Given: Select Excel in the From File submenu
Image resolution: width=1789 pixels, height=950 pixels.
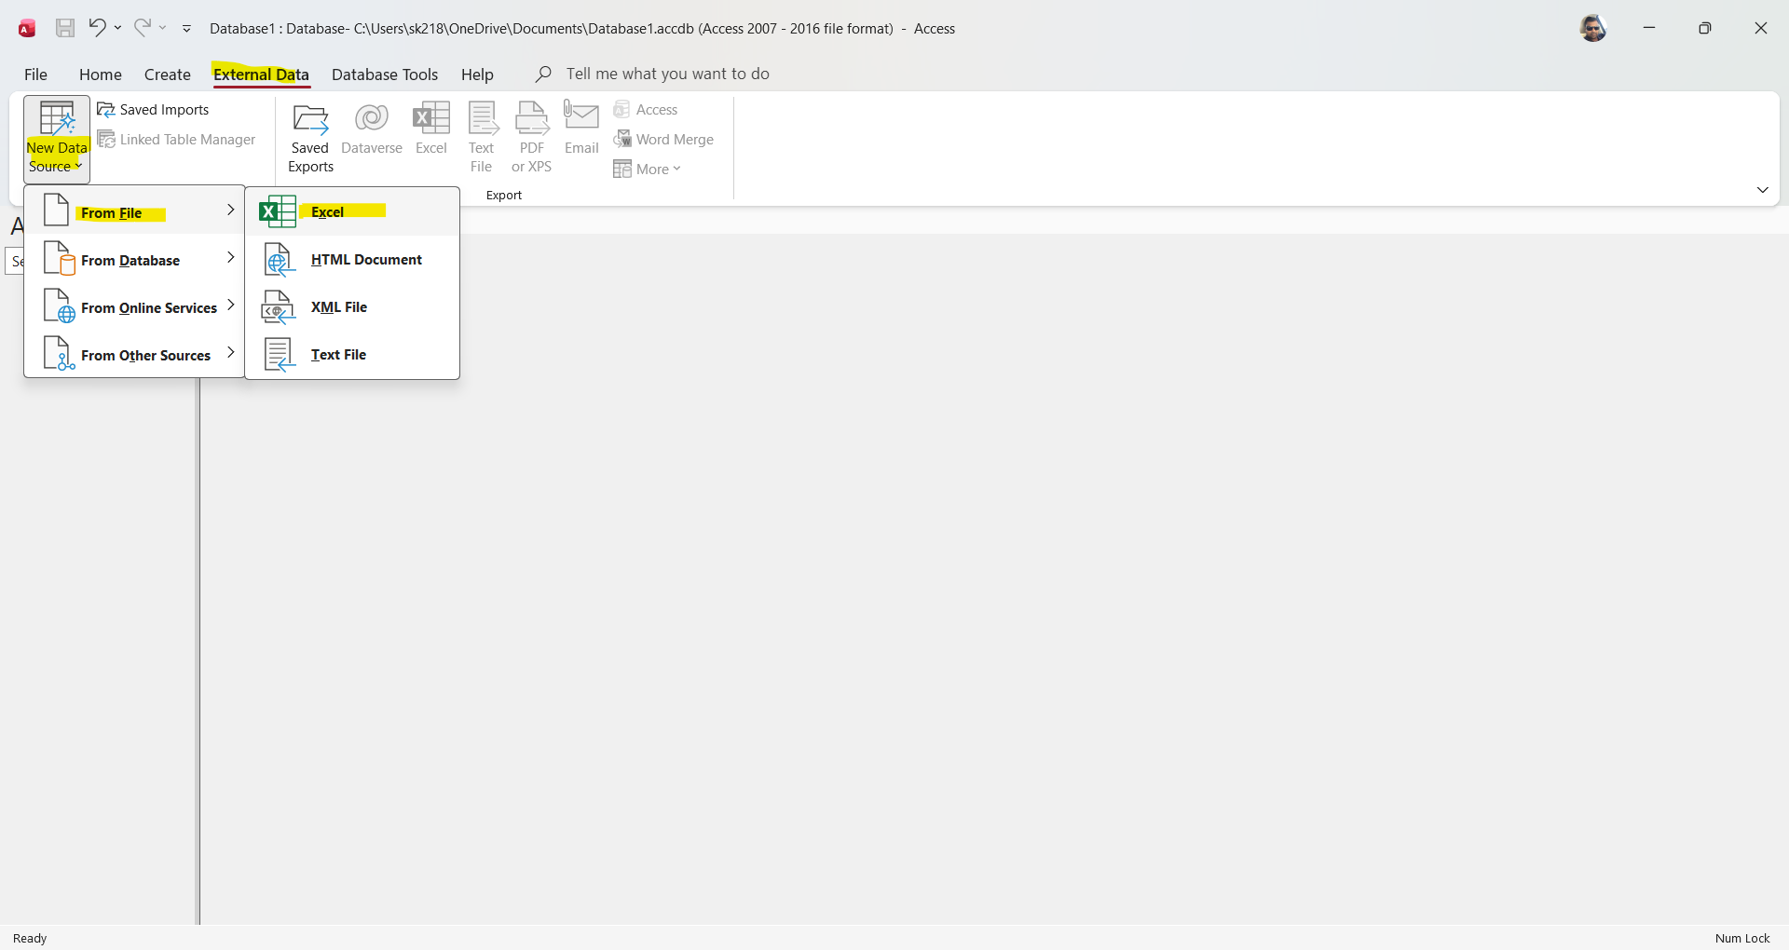Looking at the screenshot, I should (352, 211).
